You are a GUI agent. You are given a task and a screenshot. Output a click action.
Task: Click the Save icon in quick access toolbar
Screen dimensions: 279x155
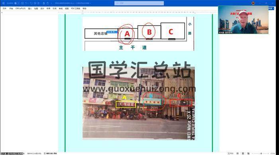[x=22, y=3]
